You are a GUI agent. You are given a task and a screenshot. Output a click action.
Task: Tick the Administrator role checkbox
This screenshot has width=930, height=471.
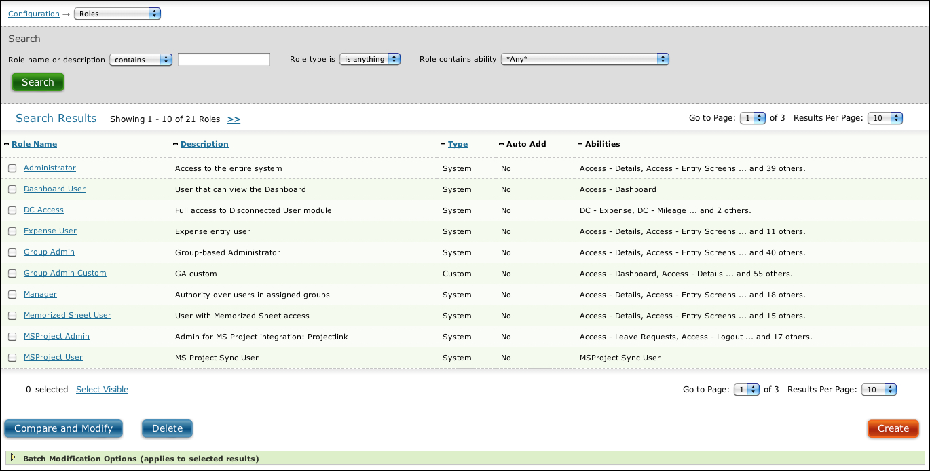(12, 168)
